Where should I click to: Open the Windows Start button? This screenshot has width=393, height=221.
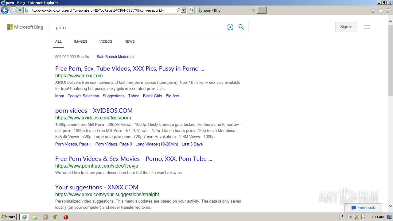(9, 217)
